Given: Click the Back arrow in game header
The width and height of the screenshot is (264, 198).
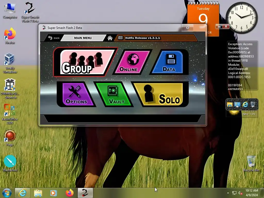Looking at the screenshot, I should (54, 38).
